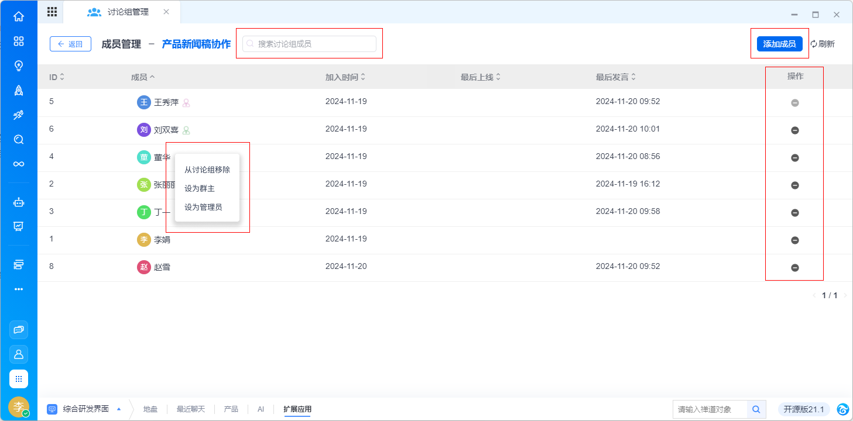The image size is (853, 421).
Task: Focus the 请输入禅道对象 search input
Action: (x=710, y=409)
